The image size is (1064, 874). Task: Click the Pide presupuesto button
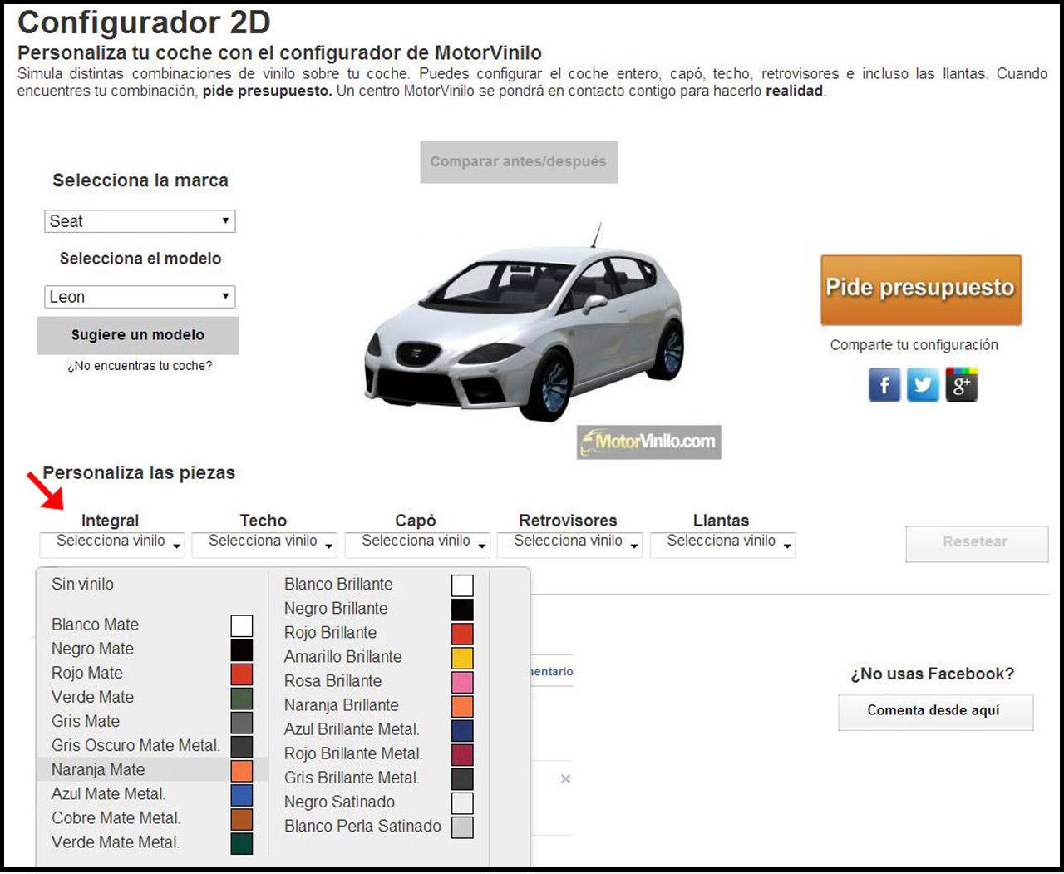[921, 289]
